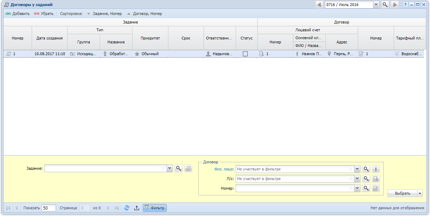Click the Приоритет column header
Viewport: 430px width, 216px height.
click(150, 38)
